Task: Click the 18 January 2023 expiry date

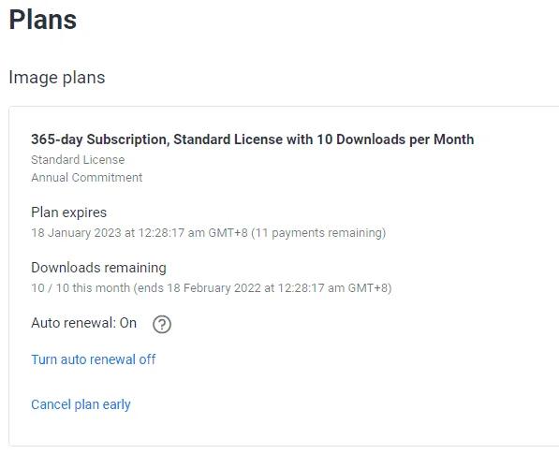Action: click(76, 233)
